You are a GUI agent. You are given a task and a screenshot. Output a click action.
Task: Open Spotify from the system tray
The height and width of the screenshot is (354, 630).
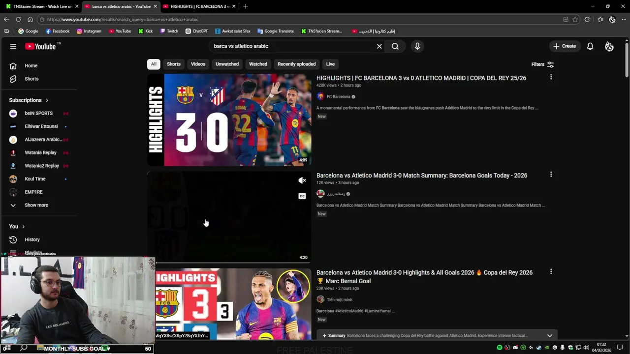(500, 348)
